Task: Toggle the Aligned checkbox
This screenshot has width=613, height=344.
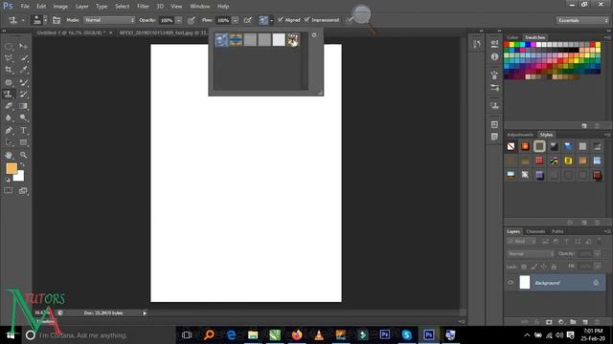Action: (281, 19)
